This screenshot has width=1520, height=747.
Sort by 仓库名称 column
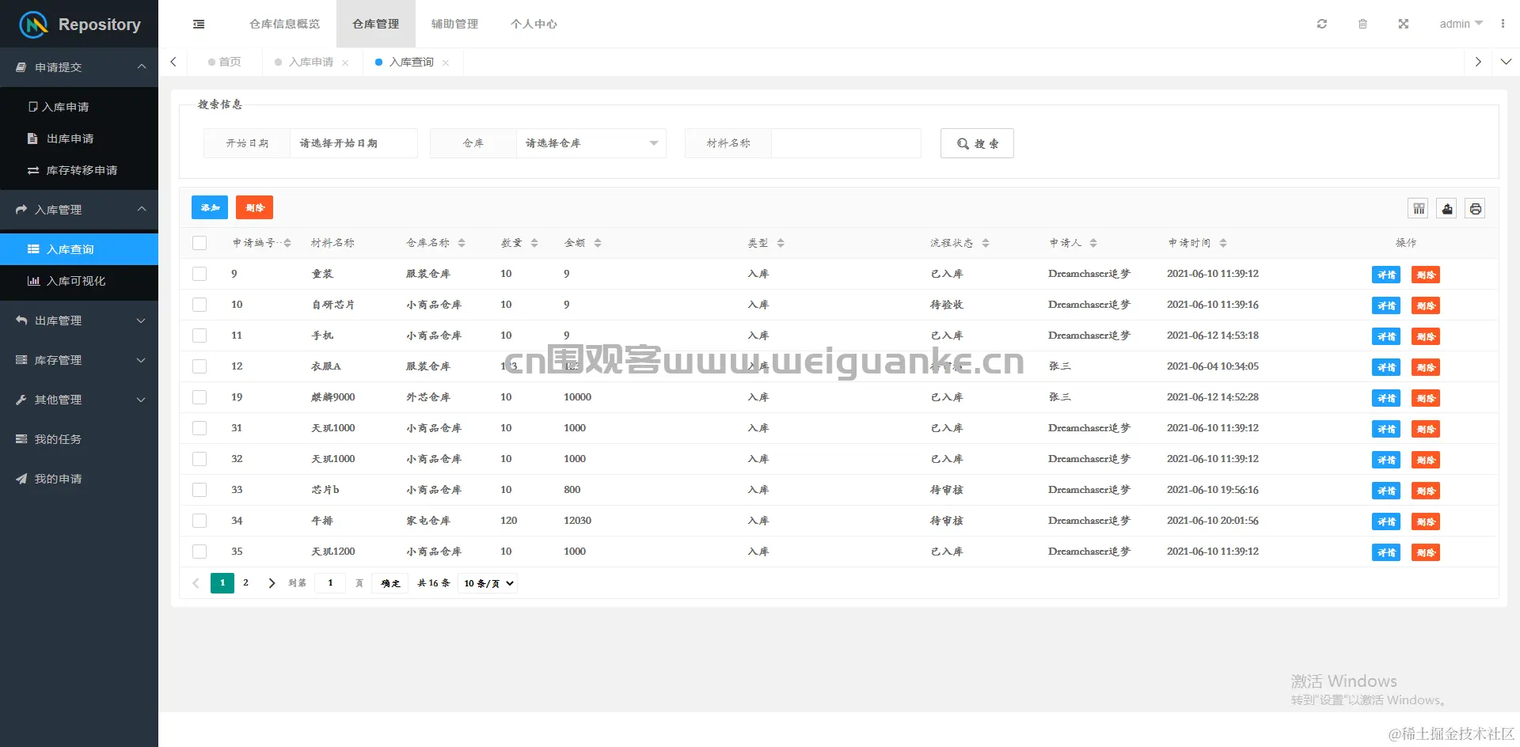pos(462,243)
